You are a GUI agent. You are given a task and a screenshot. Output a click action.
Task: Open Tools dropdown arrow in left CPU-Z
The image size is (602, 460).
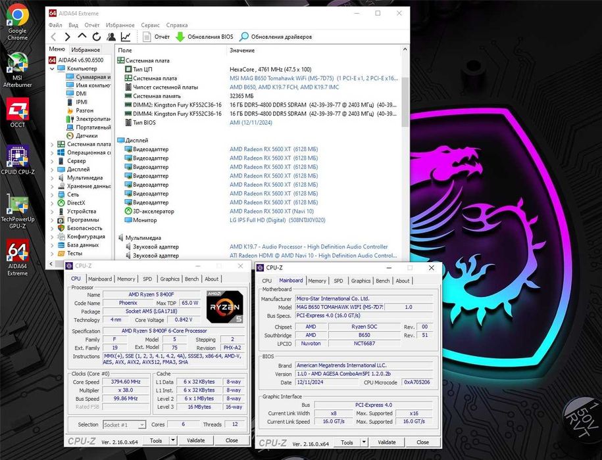[x=173, y=440]
